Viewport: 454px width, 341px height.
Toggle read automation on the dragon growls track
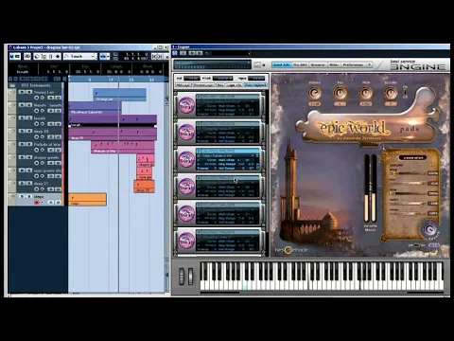(51, 163)
